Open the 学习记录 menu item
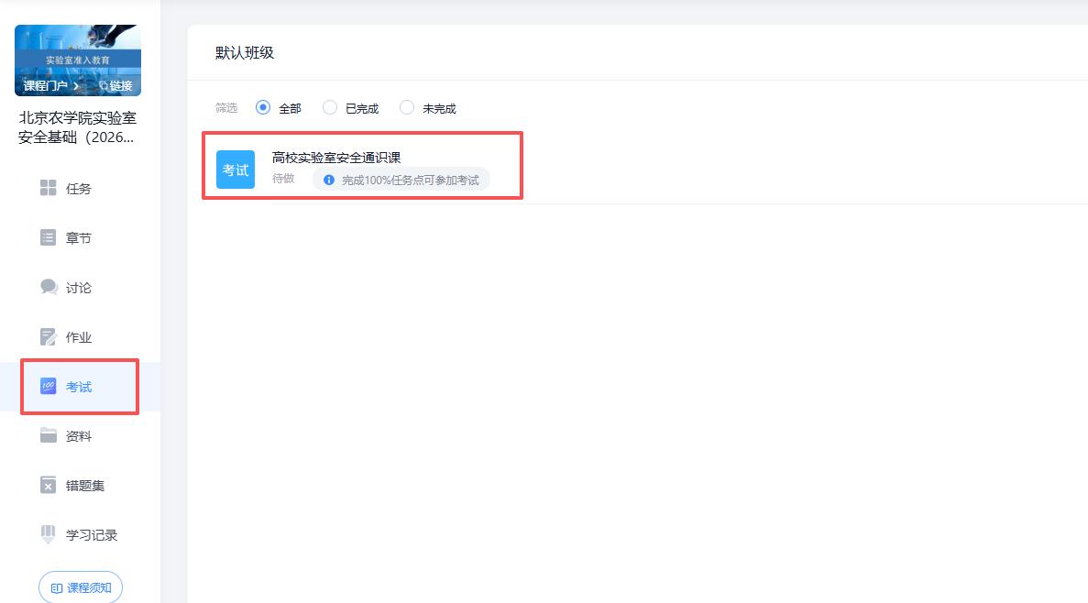This screenshot has width=1088, height=603. tap(92, 535)
